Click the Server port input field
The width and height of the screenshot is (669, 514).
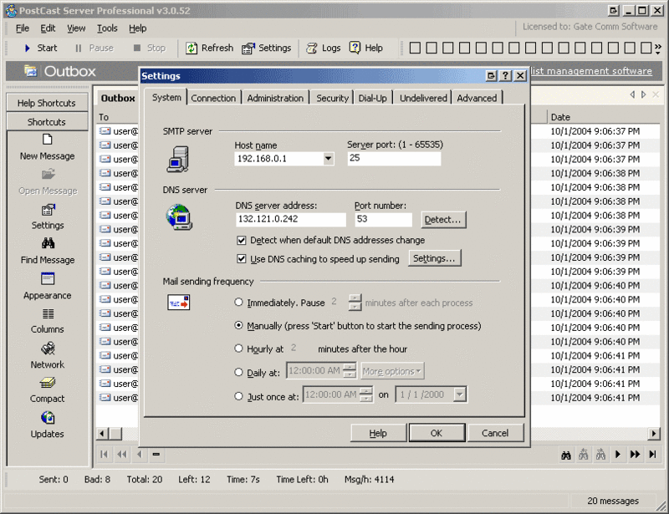(x=394, y=158)
